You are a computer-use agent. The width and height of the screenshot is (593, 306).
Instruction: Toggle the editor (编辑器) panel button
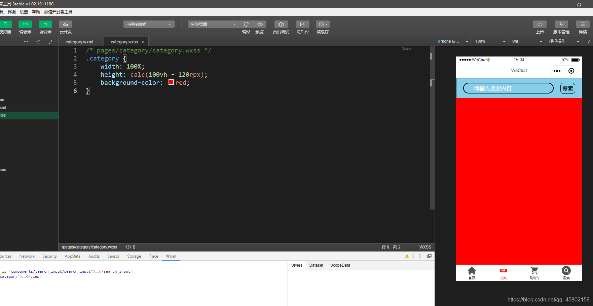[25, 24]
